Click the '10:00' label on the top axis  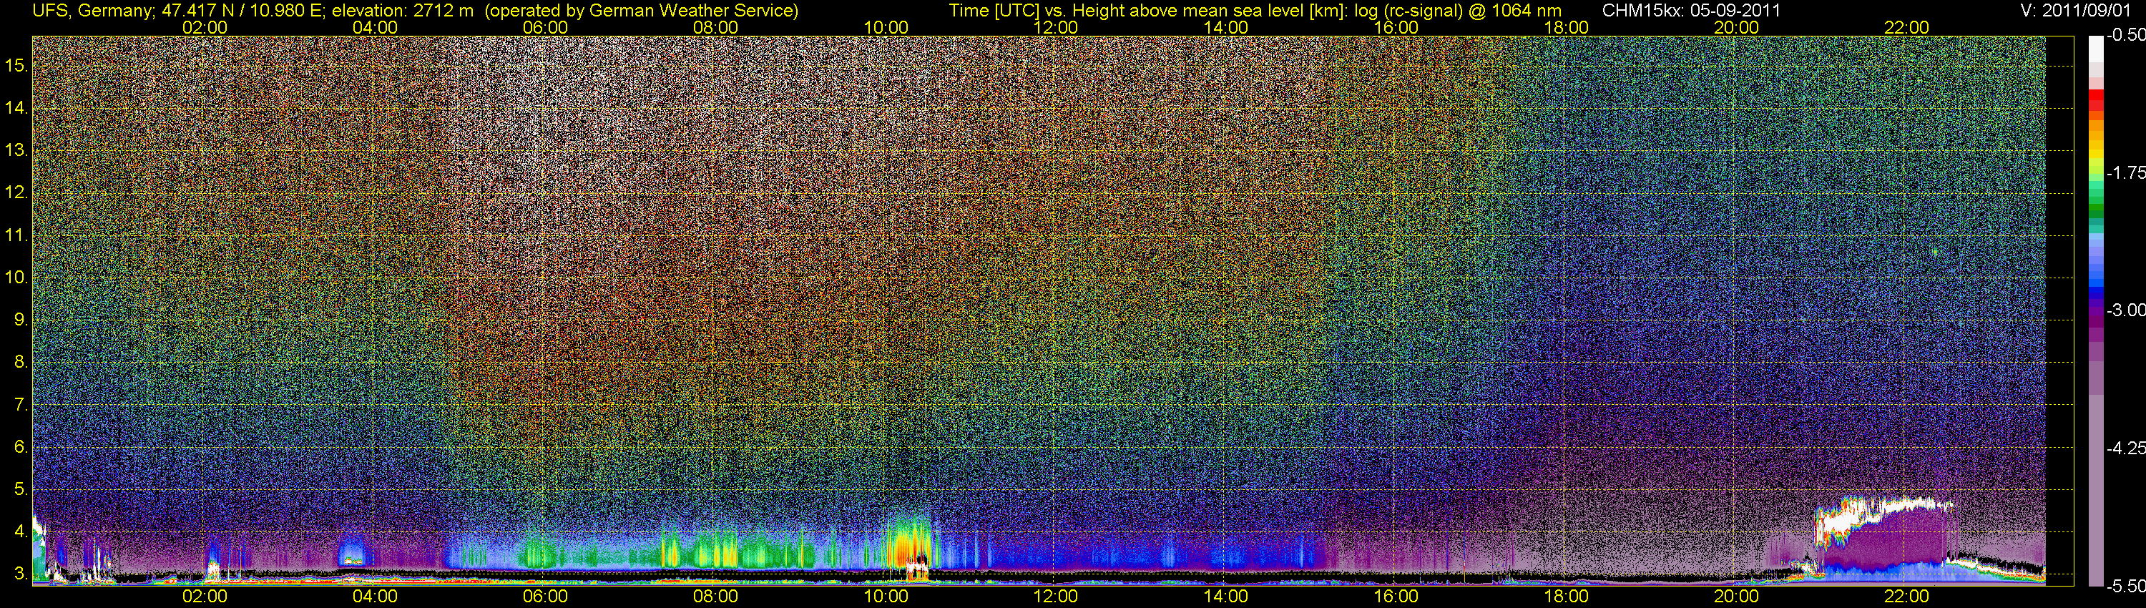(x=886, y=27)
